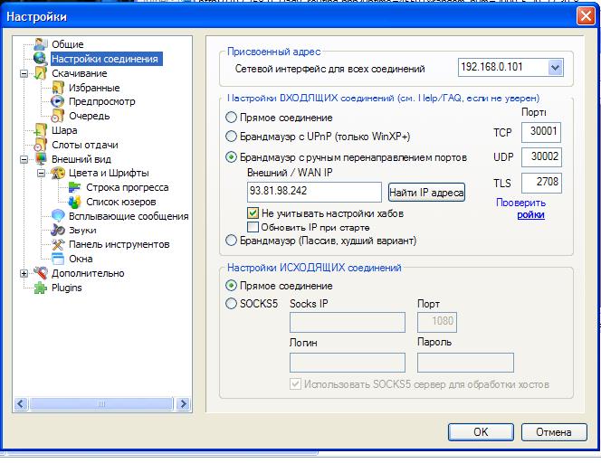Follow the Проверить ройки link
Screen dimensions: 601x463
530,215
